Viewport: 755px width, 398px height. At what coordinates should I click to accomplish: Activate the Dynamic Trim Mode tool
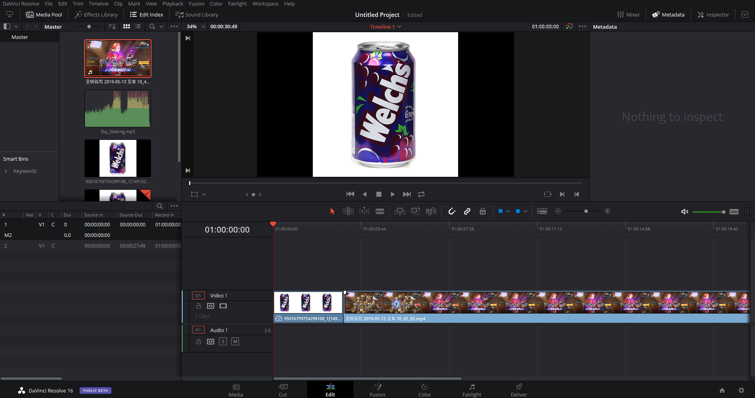pyautogui.click(x=365, y=211)
